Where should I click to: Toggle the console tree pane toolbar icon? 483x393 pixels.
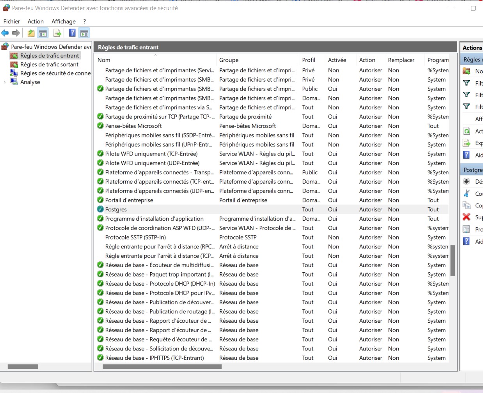43,33
